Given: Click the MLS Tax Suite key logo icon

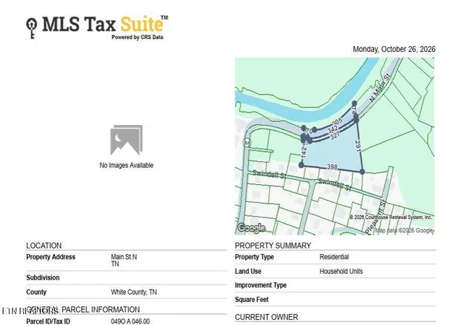Looking at the screenshot, I should tap(32, 27).
